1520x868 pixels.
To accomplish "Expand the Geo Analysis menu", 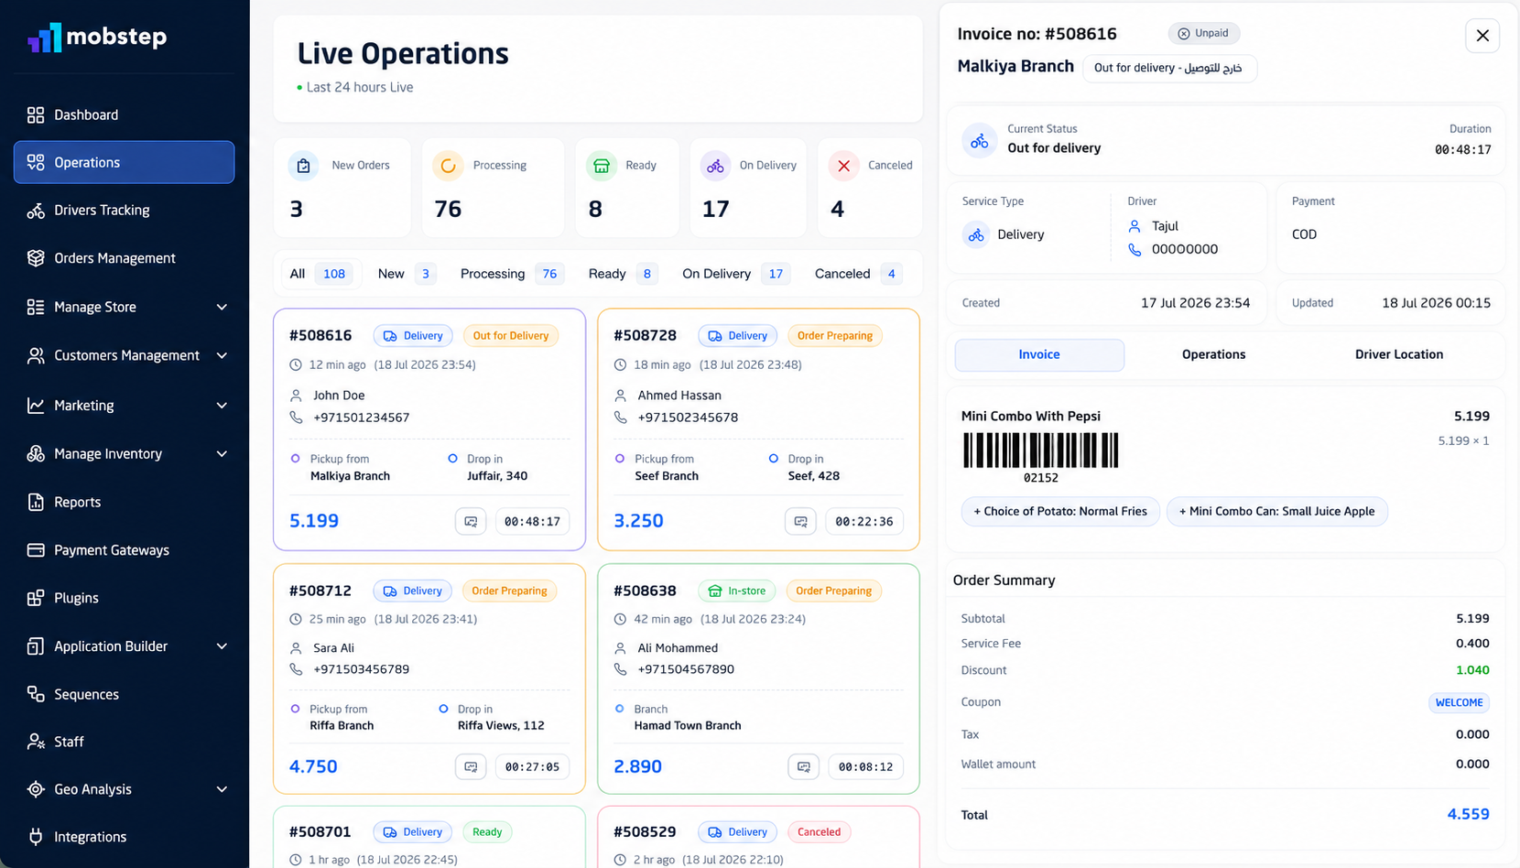I will (222, 789).
